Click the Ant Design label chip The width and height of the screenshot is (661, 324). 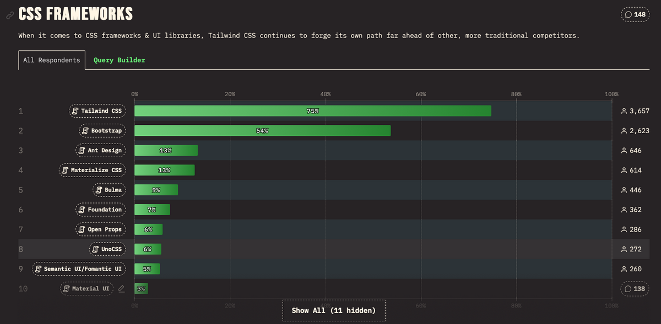point(101,151)
